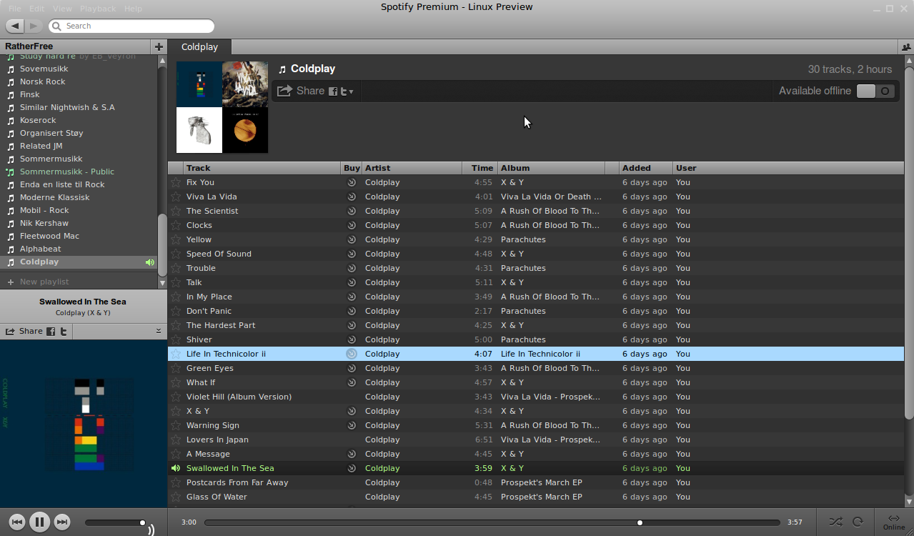Pause the current playback
Image resolution: width=914 pixels, height=536 pixels.
39,522
